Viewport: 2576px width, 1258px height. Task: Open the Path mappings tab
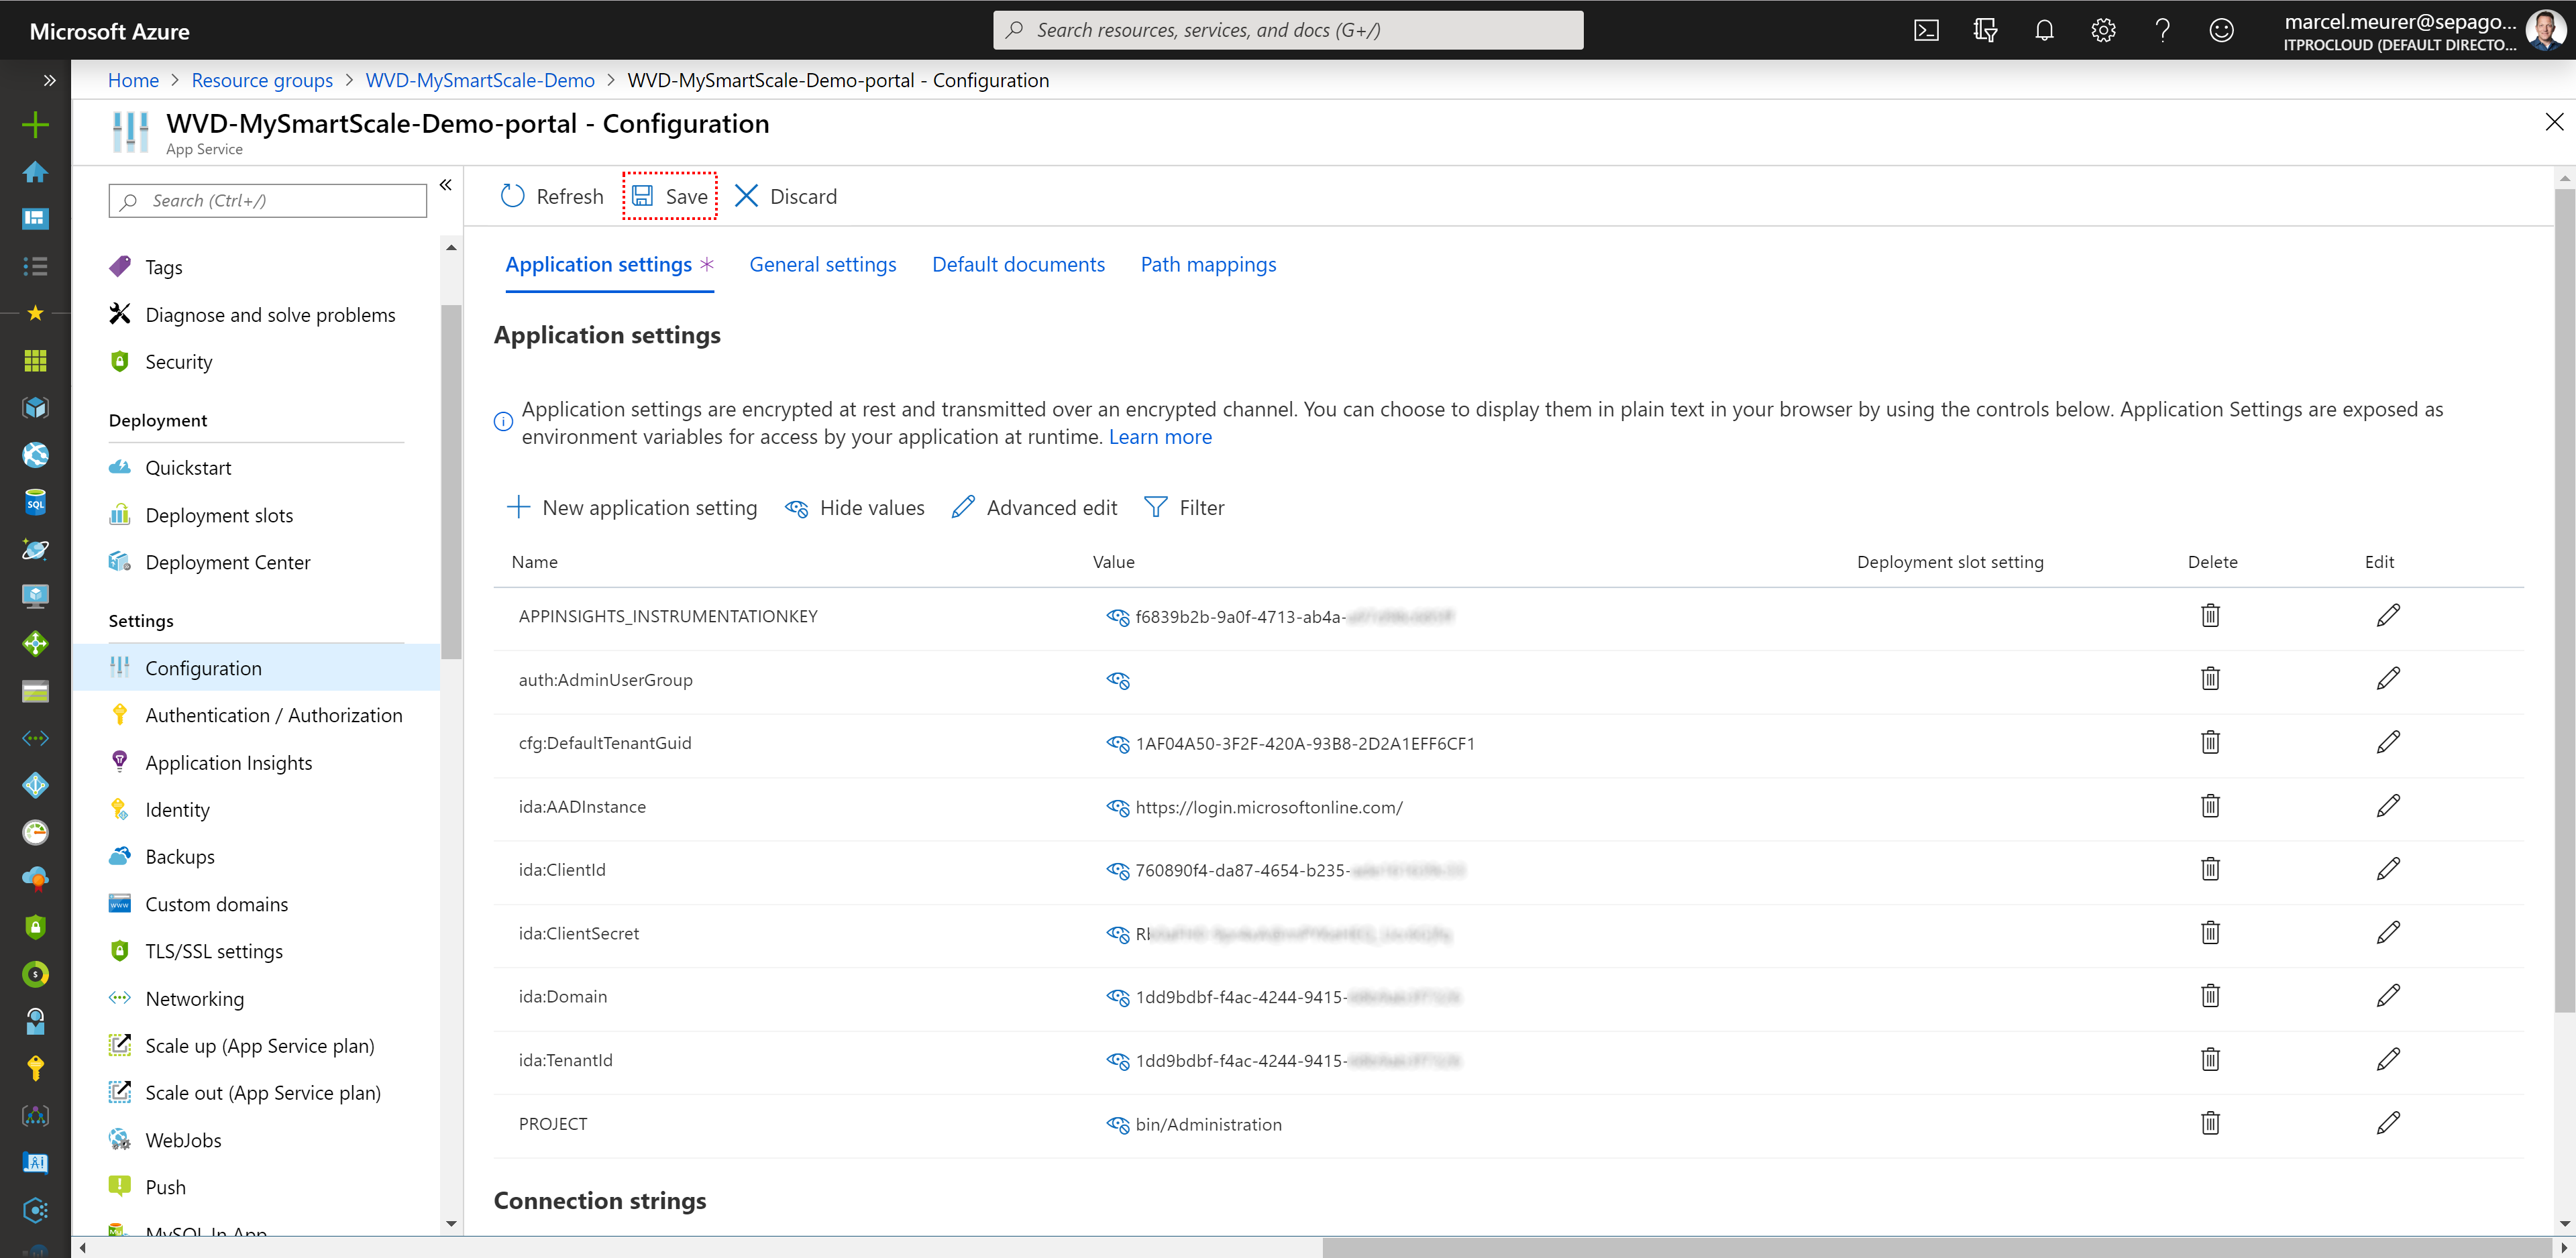coord(1208,264)
